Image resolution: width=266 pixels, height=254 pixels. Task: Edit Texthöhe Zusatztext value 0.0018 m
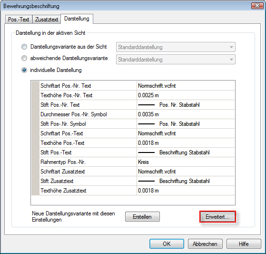pos(186,190)
